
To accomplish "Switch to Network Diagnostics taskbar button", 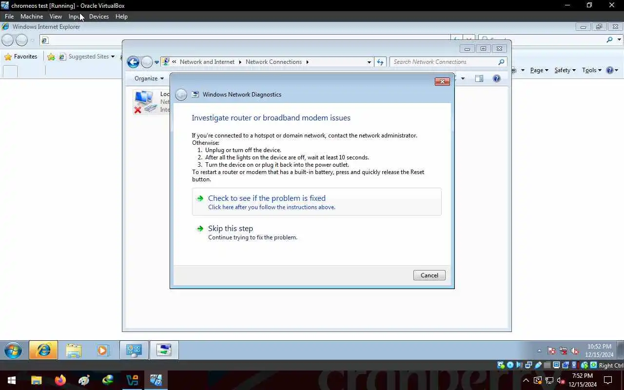I will tap(164, 350).
